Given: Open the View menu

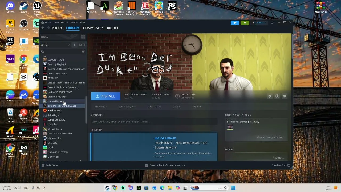Looking at the screenshot, I should 56,23.
